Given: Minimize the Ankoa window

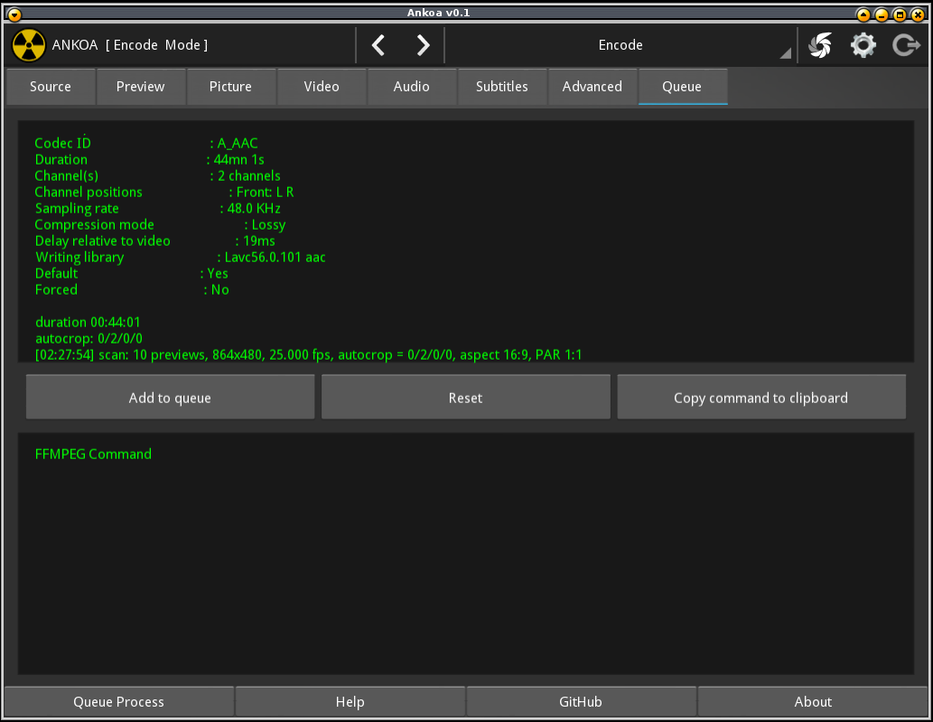Looking at the screenshot, I should 882,14.
